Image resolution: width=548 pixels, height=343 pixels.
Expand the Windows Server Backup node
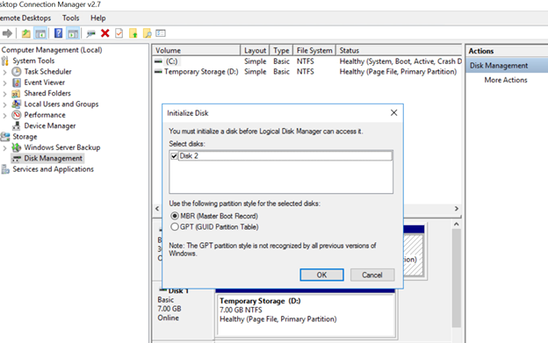[4, 147]
